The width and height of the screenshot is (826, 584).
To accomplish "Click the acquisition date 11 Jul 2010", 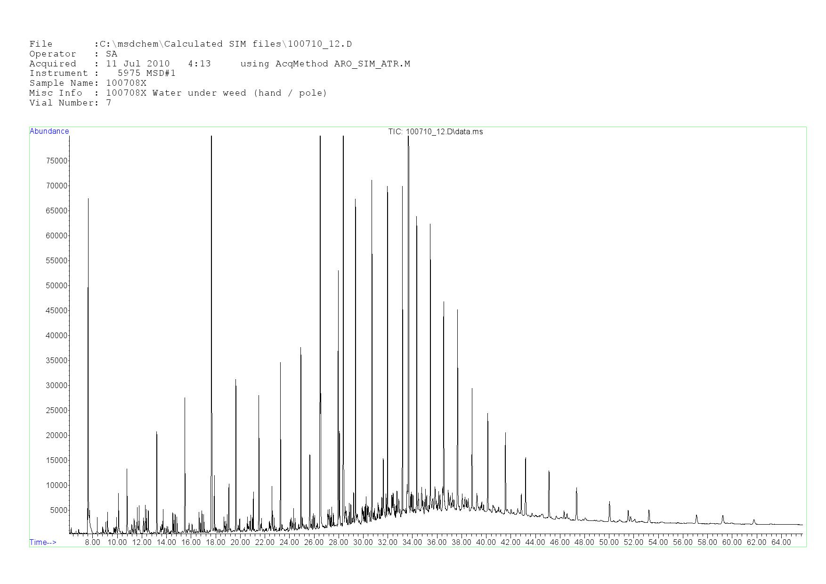I will click(x=138, y=64).
